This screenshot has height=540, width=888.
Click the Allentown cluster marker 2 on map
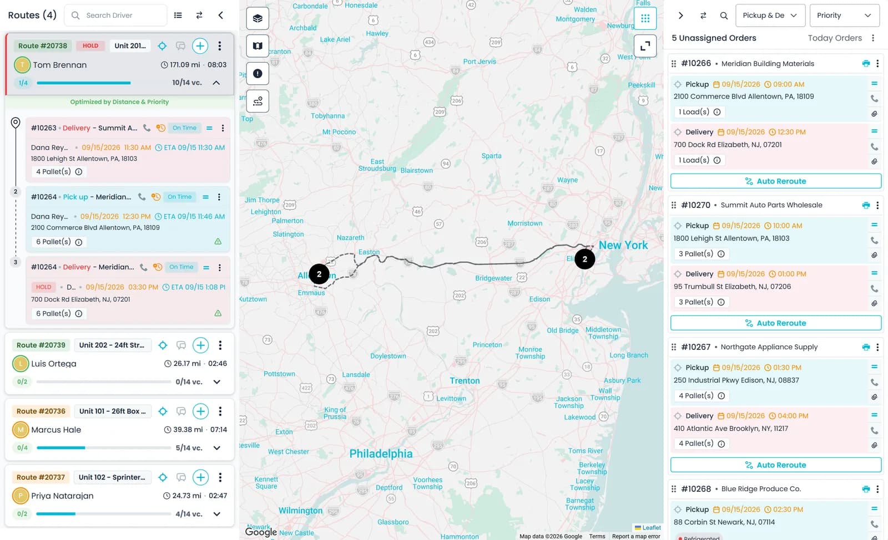(x=319, y=274)
